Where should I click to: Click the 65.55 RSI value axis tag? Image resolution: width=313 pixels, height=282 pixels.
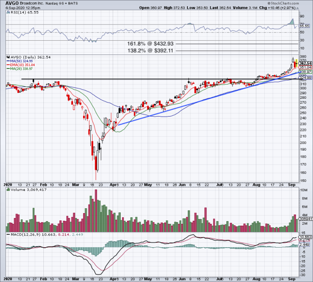[305, 26]
